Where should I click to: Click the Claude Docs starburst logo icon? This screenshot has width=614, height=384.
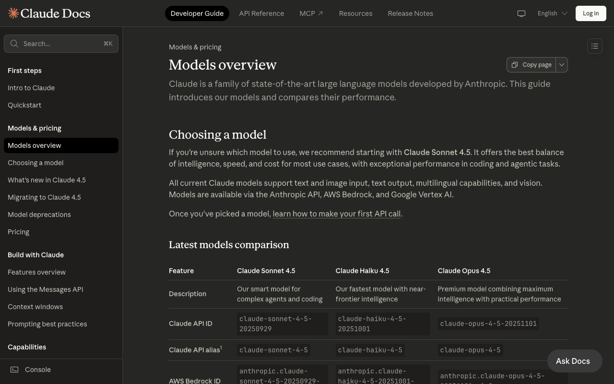[13, 13]
